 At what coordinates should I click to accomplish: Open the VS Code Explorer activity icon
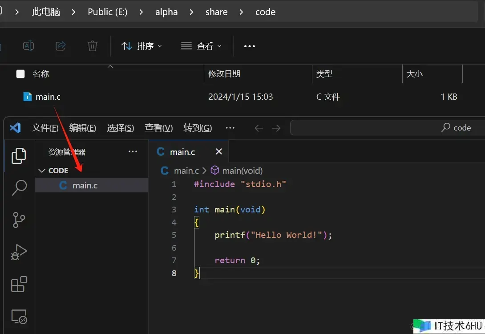(x=19, y=155)
